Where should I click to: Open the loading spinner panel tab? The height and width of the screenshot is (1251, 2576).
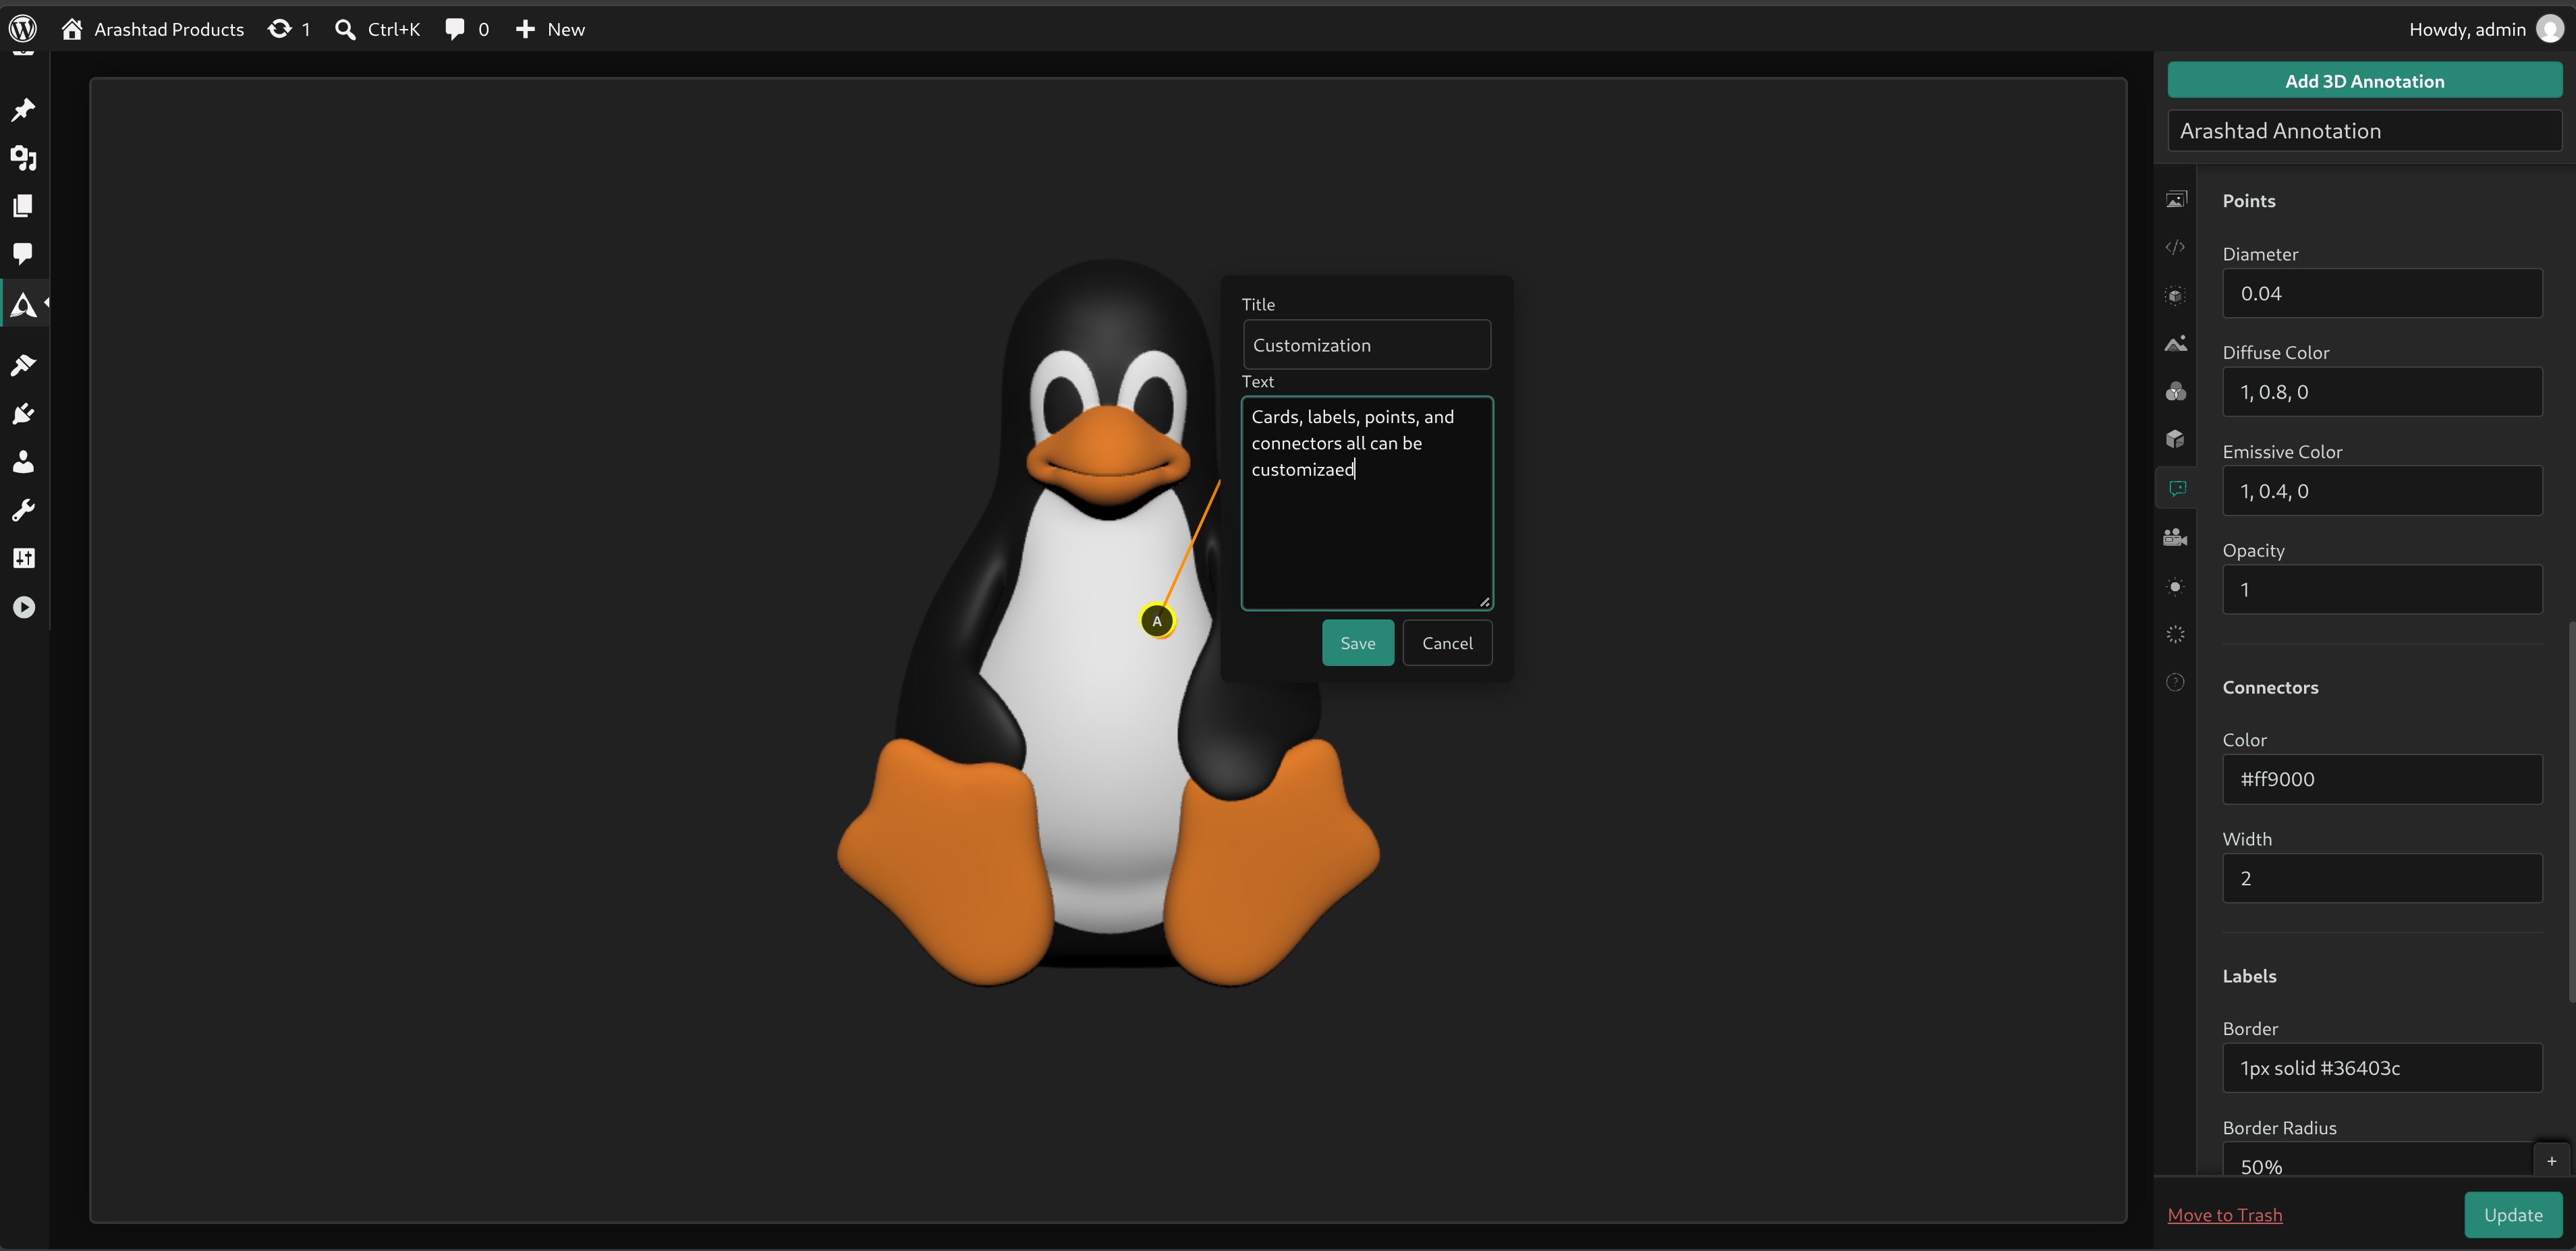[2175, 634]
